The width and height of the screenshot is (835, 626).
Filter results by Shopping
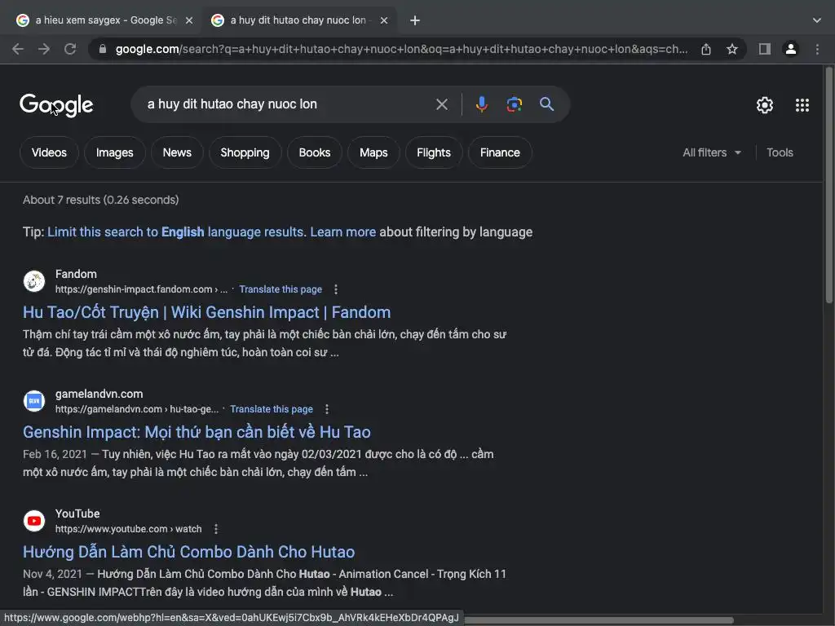(x=245, y=152)
